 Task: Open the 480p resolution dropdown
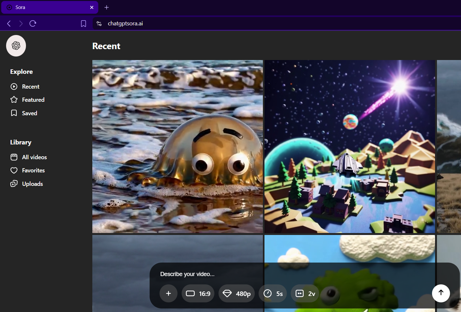237,293
